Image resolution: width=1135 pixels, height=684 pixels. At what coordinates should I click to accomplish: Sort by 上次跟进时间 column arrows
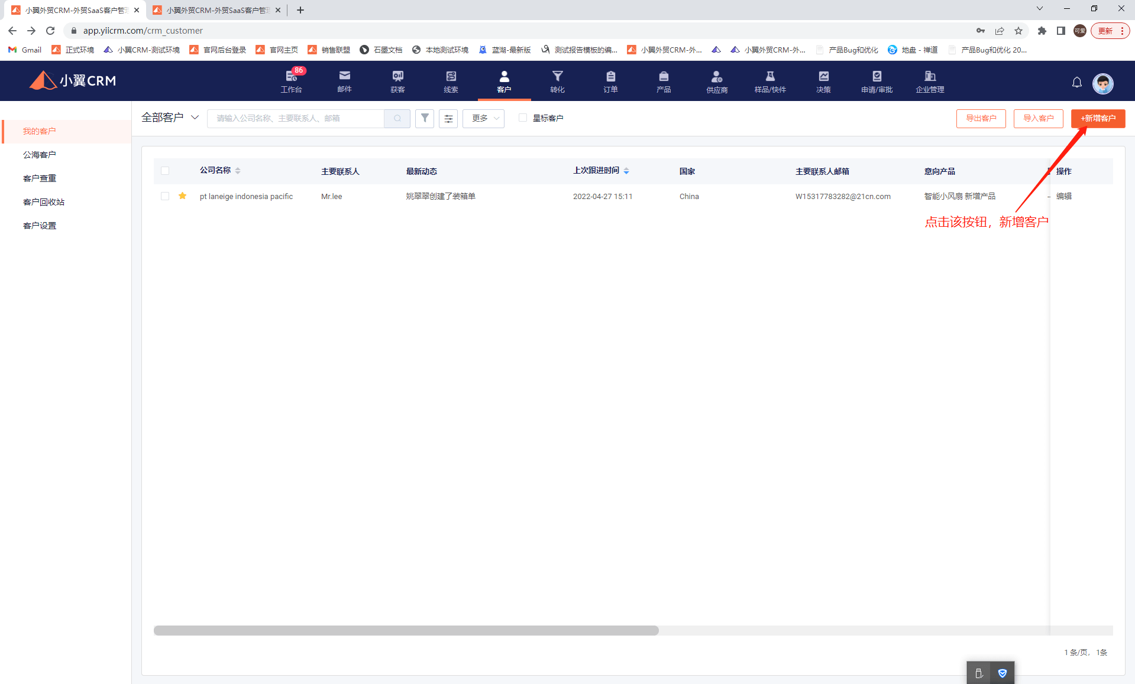pos(626,171)
